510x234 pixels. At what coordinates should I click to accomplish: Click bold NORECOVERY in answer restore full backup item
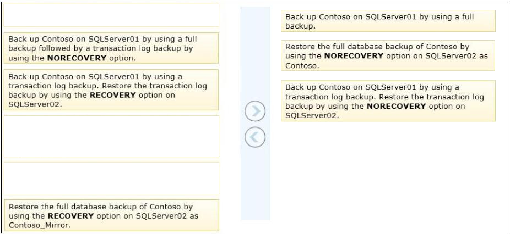tap(354, 56)
